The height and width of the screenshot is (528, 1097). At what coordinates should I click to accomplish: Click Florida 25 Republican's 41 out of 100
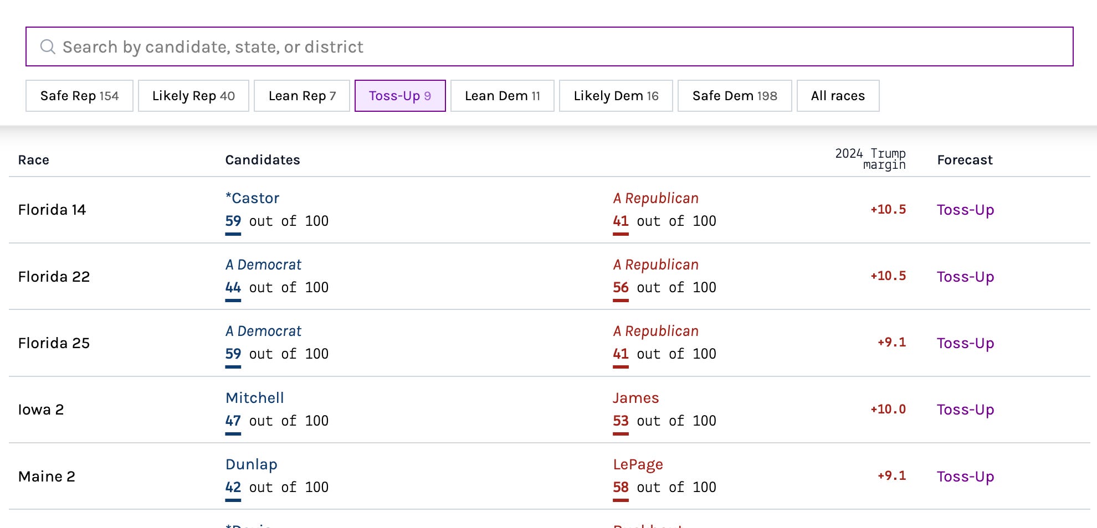click(665, 354)
